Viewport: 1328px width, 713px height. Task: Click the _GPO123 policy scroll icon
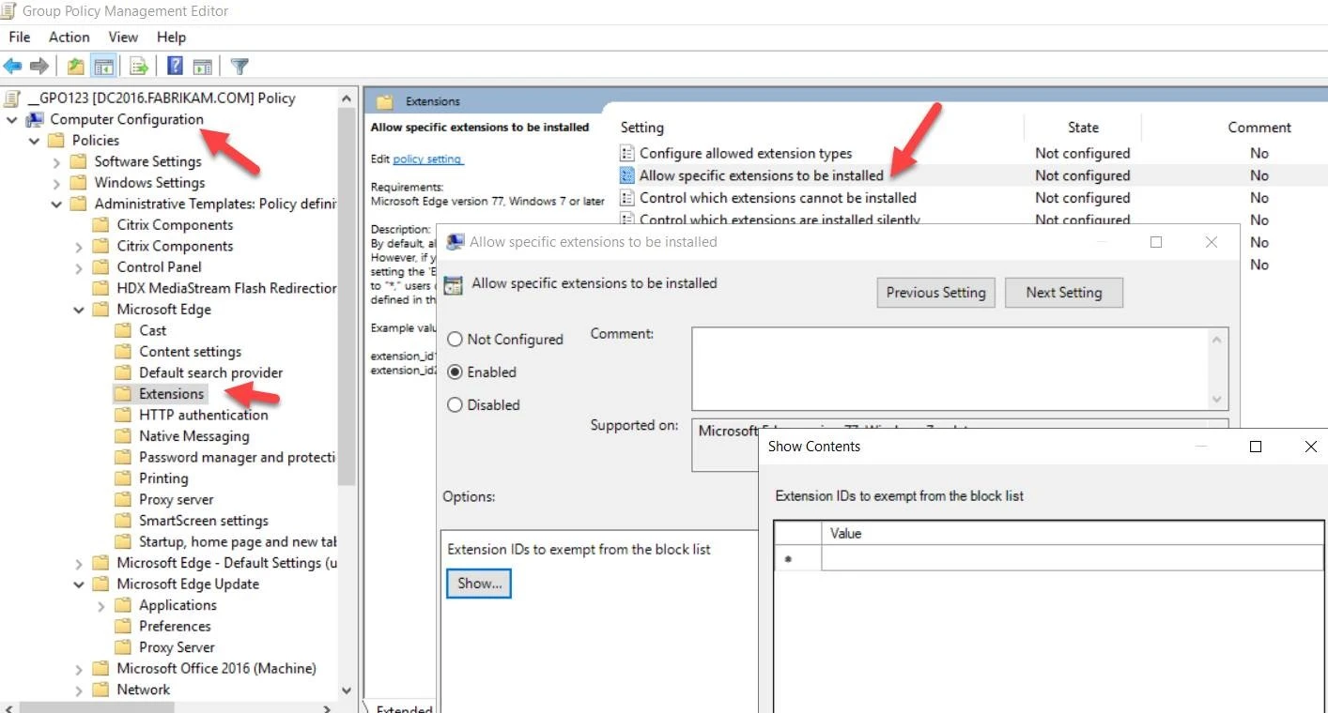[x=12, y=98]
